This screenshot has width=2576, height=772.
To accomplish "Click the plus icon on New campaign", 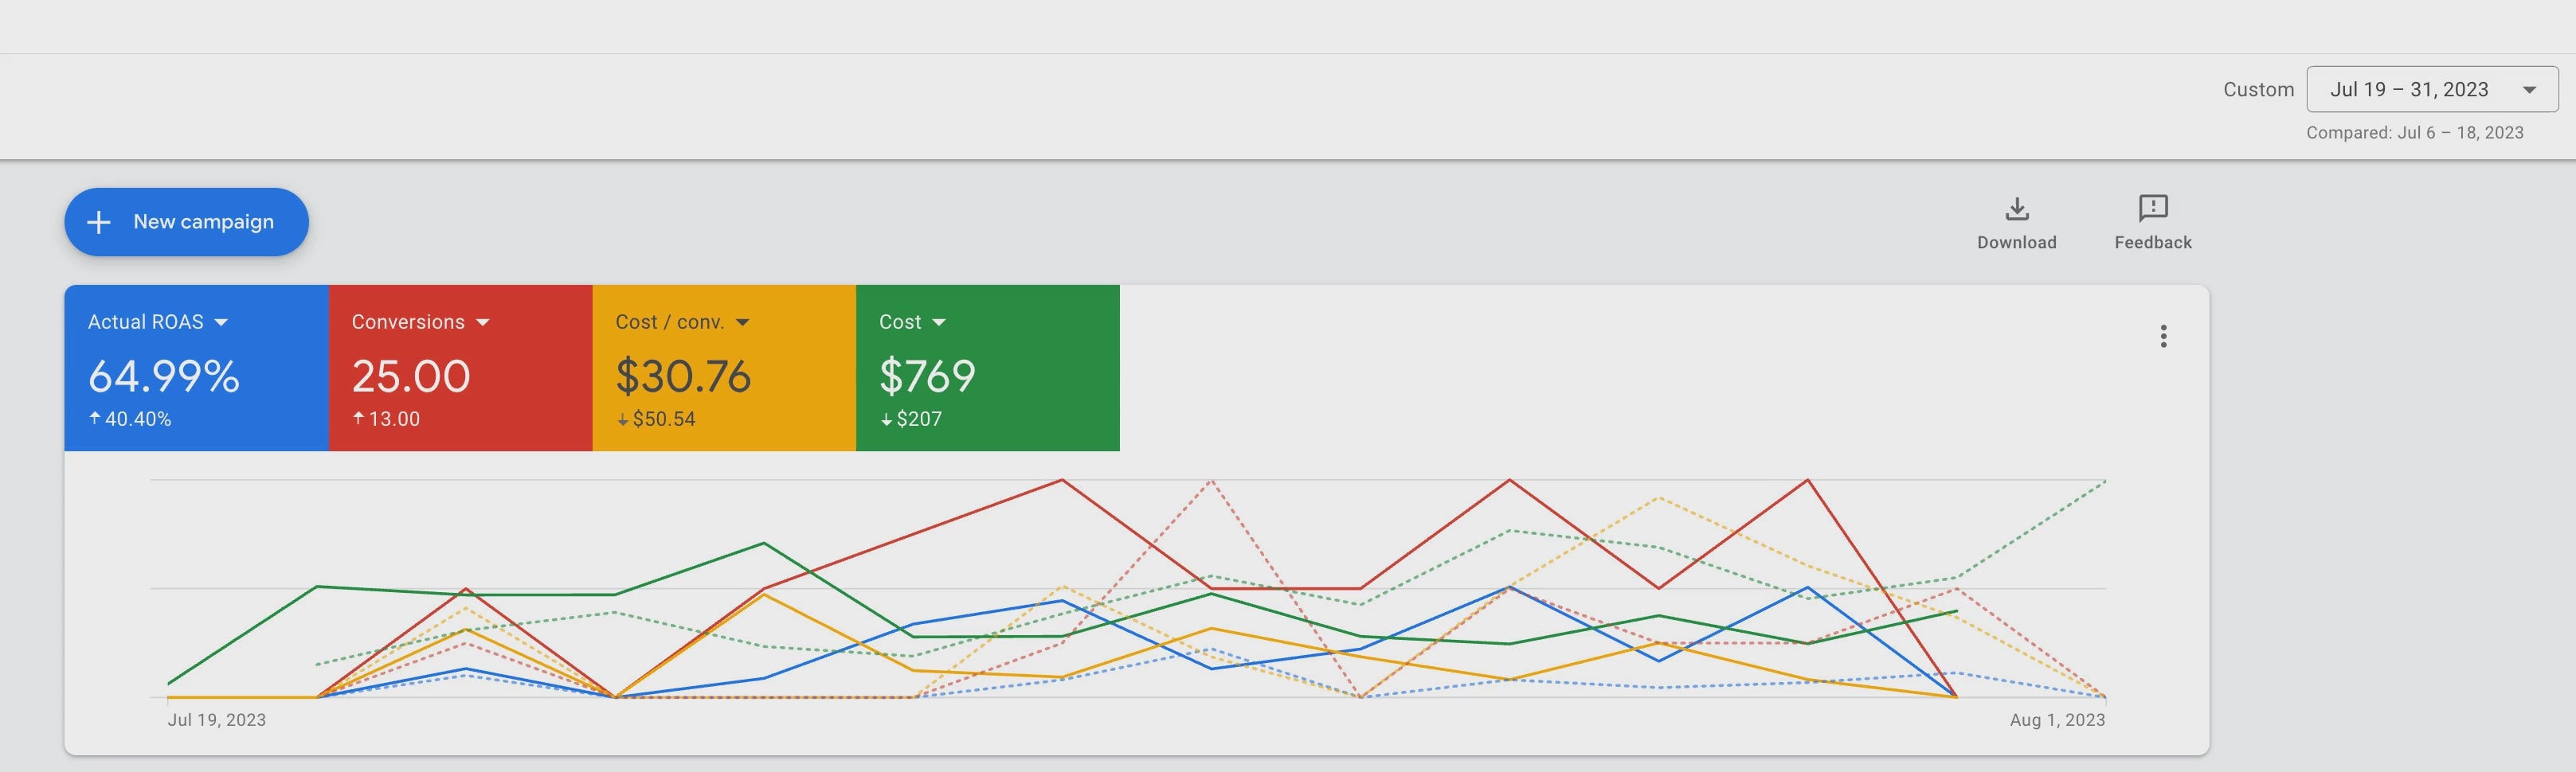I will pyautogui.click(x=99, y=222).
